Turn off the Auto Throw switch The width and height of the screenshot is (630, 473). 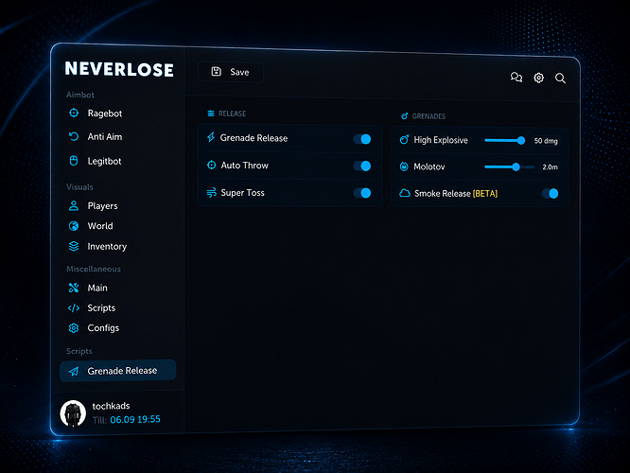click(362, 166)
